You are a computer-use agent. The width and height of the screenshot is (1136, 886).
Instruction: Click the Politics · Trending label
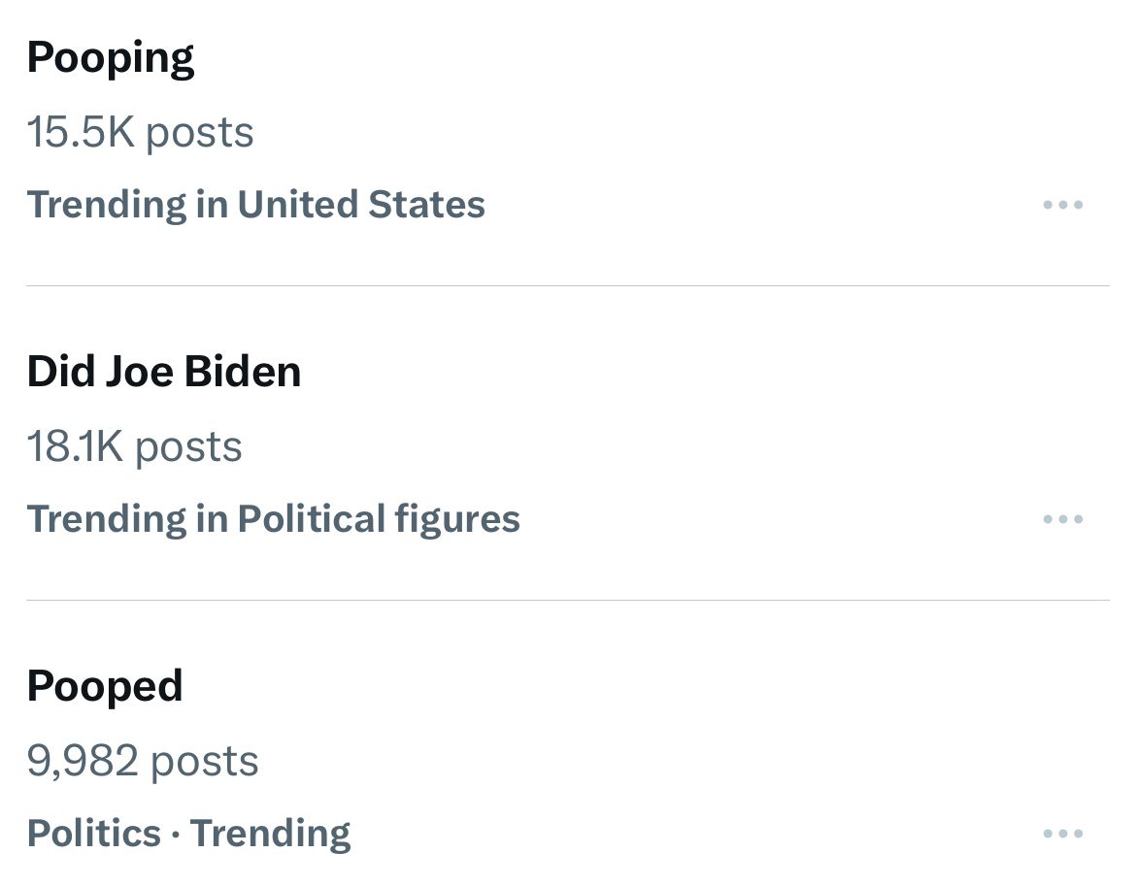click(188, 834)
